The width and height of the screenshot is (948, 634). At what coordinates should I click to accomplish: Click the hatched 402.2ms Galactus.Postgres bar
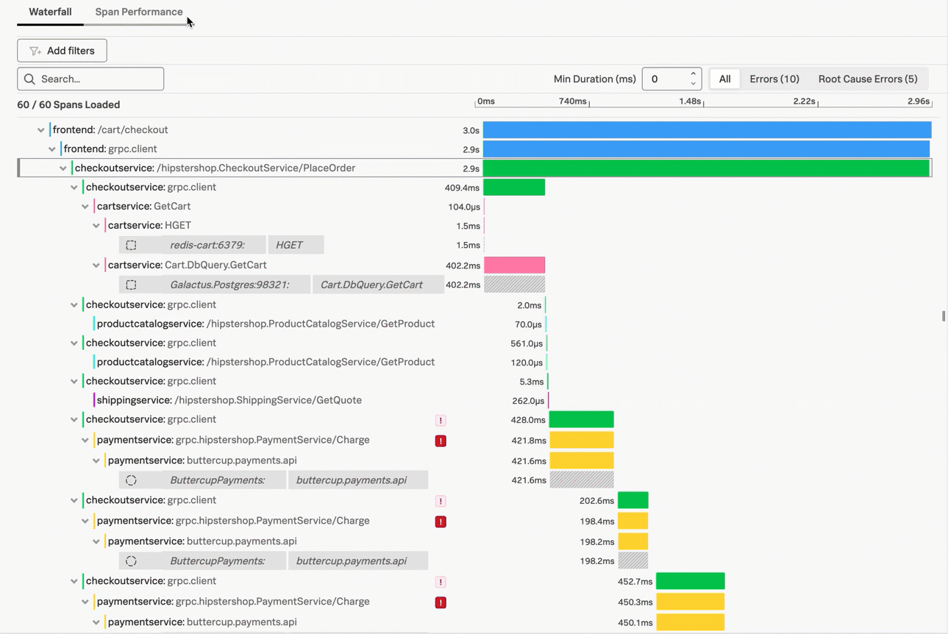click(514, 285)
